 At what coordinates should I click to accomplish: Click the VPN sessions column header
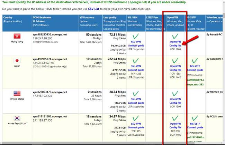tap(91, 23)
